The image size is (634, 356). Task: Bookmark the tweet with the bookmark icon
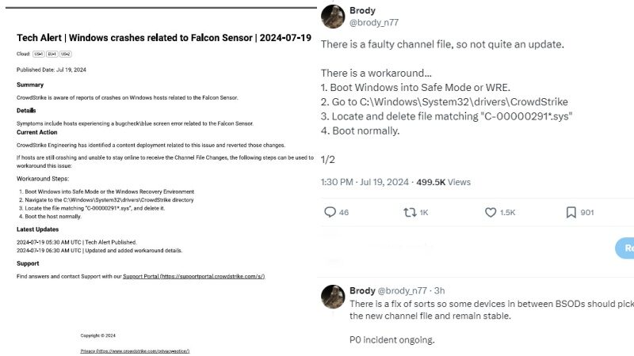click(x=571, y=212)
